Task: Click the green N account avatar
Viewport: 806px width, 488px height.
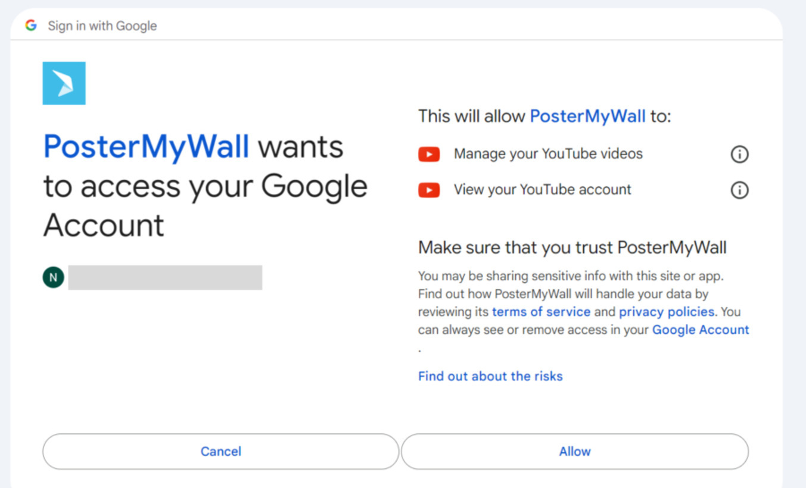Action: 53,277
